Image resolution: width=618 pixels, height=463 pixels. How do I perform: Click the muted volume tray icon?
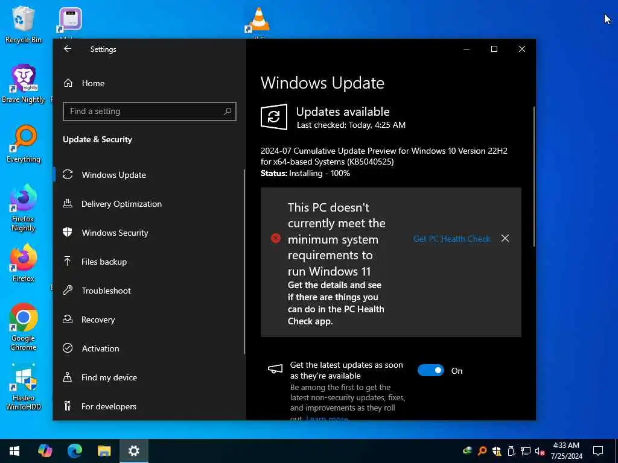(x=540, y=451)
